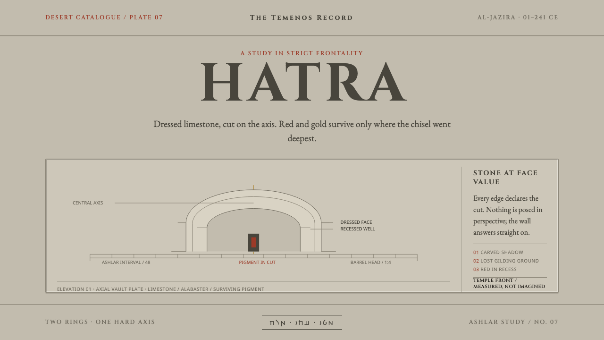Click the 'Ashlar Interval / 48' label

(x=126, y=262)
